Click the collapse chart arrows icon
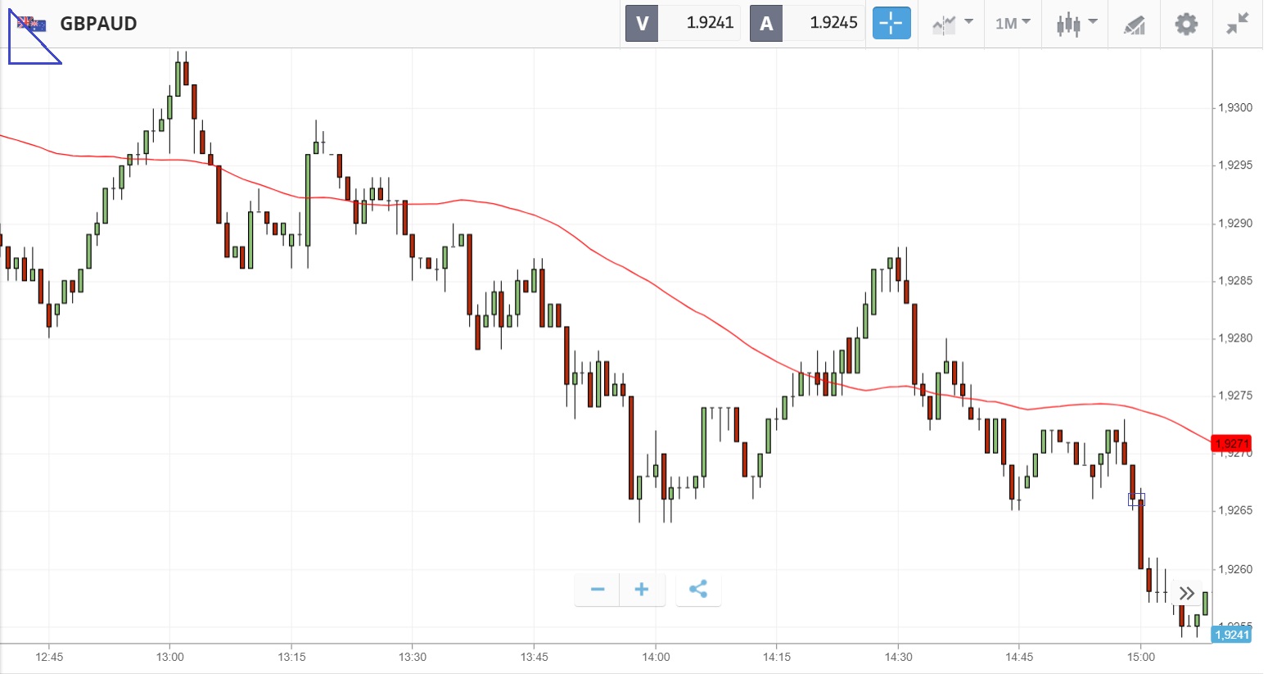1268x674 pixels. point(1237,24)
